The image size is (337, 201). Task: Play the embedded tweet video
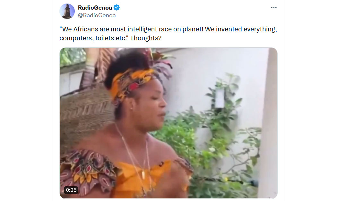168,123
